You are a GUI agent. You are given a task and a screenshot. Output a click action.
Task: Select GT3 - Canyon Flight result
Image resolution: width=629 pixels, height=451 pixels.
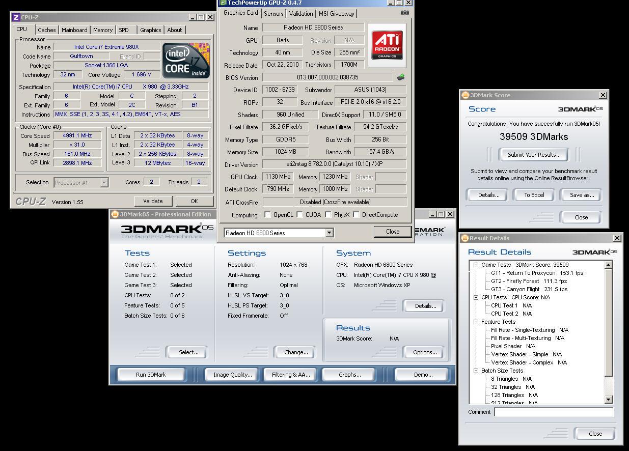tap(529, 289)
